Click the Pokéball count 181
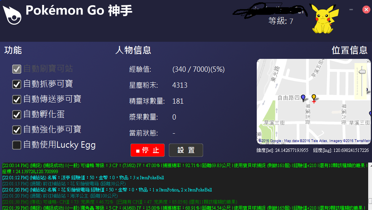Screen dimensions: 372x210 tap(178, 101)
